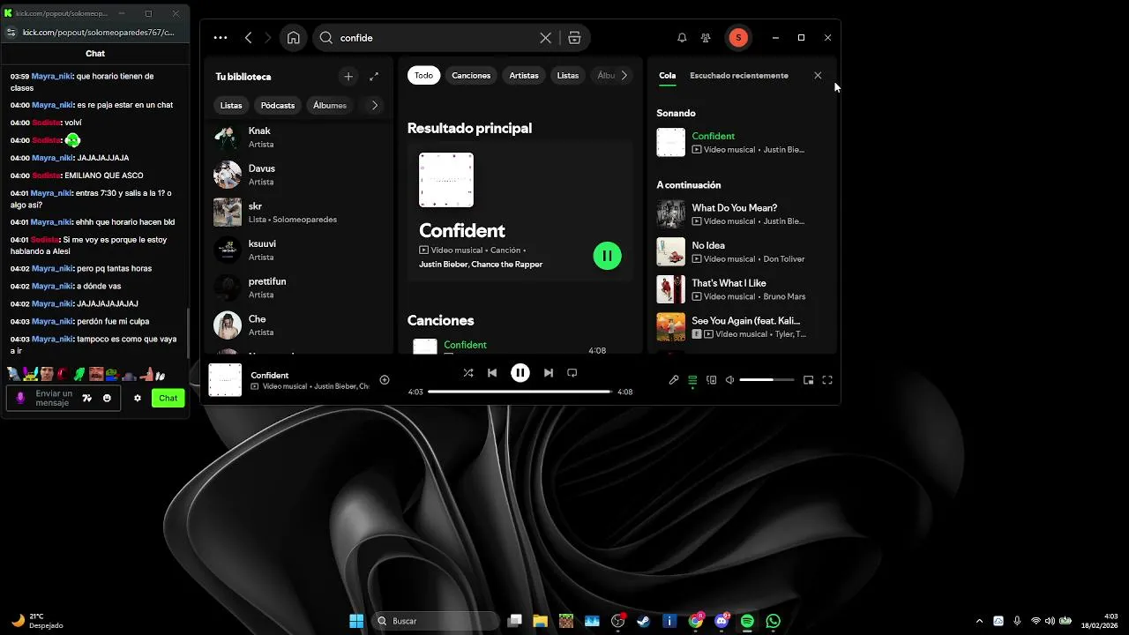Clear the Spotify search text
Screen dimensions: 1129x635
coord(546,38)
